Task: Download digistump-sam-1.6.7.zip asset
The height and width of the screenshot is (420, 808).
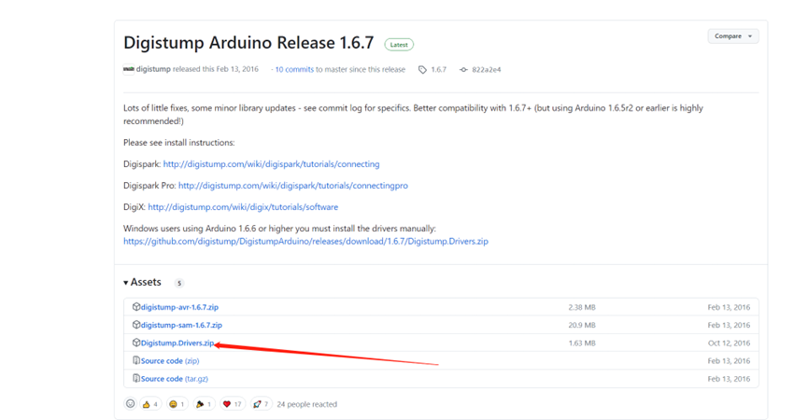Action: coord(181,326)
